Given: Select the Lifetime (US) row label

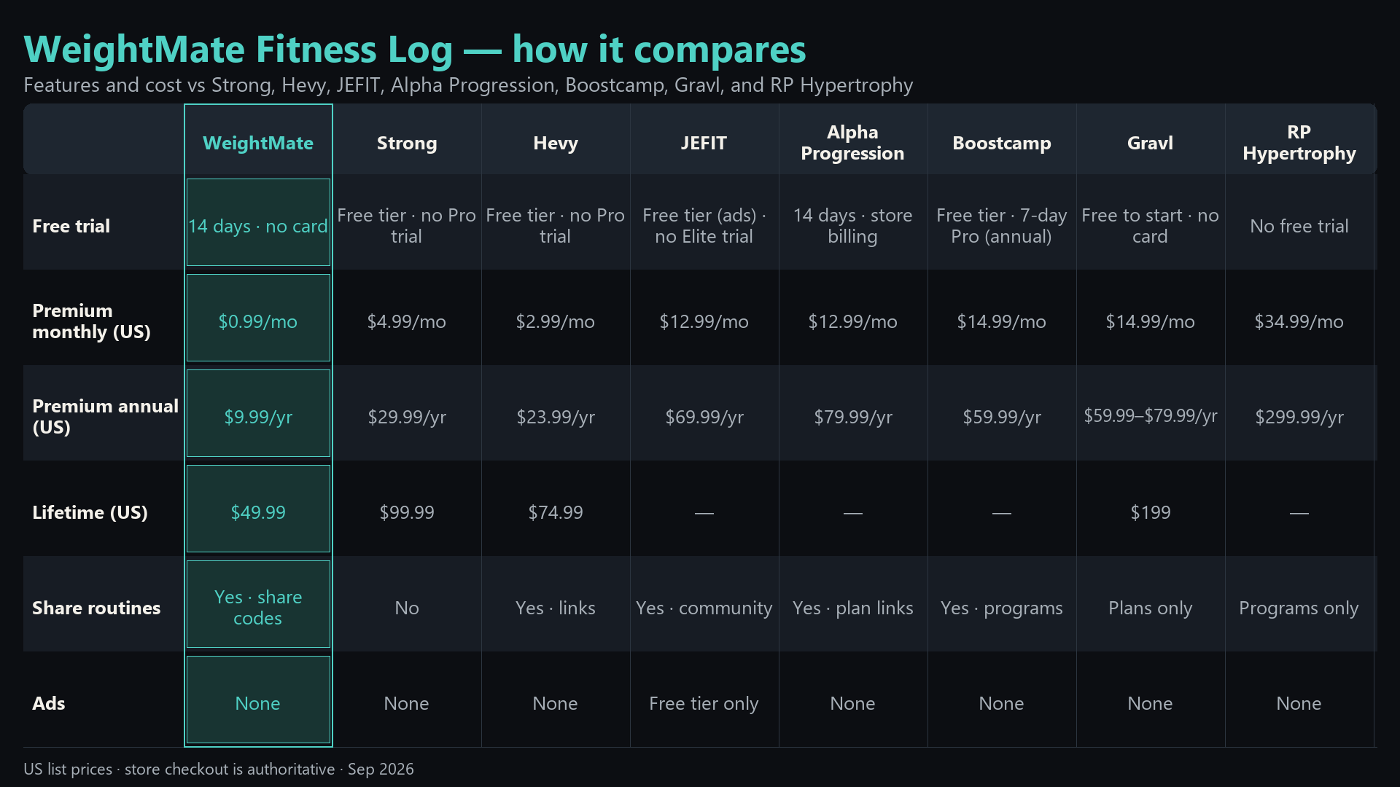Looking at the screenshot, I should click(x=90, y=512).
